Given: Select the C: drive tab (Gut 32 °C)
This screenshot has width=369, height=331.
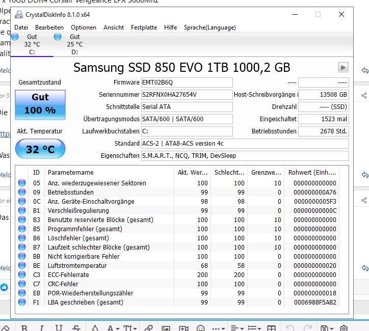Looking at the screenshot, I should click(x=32, y=44).
